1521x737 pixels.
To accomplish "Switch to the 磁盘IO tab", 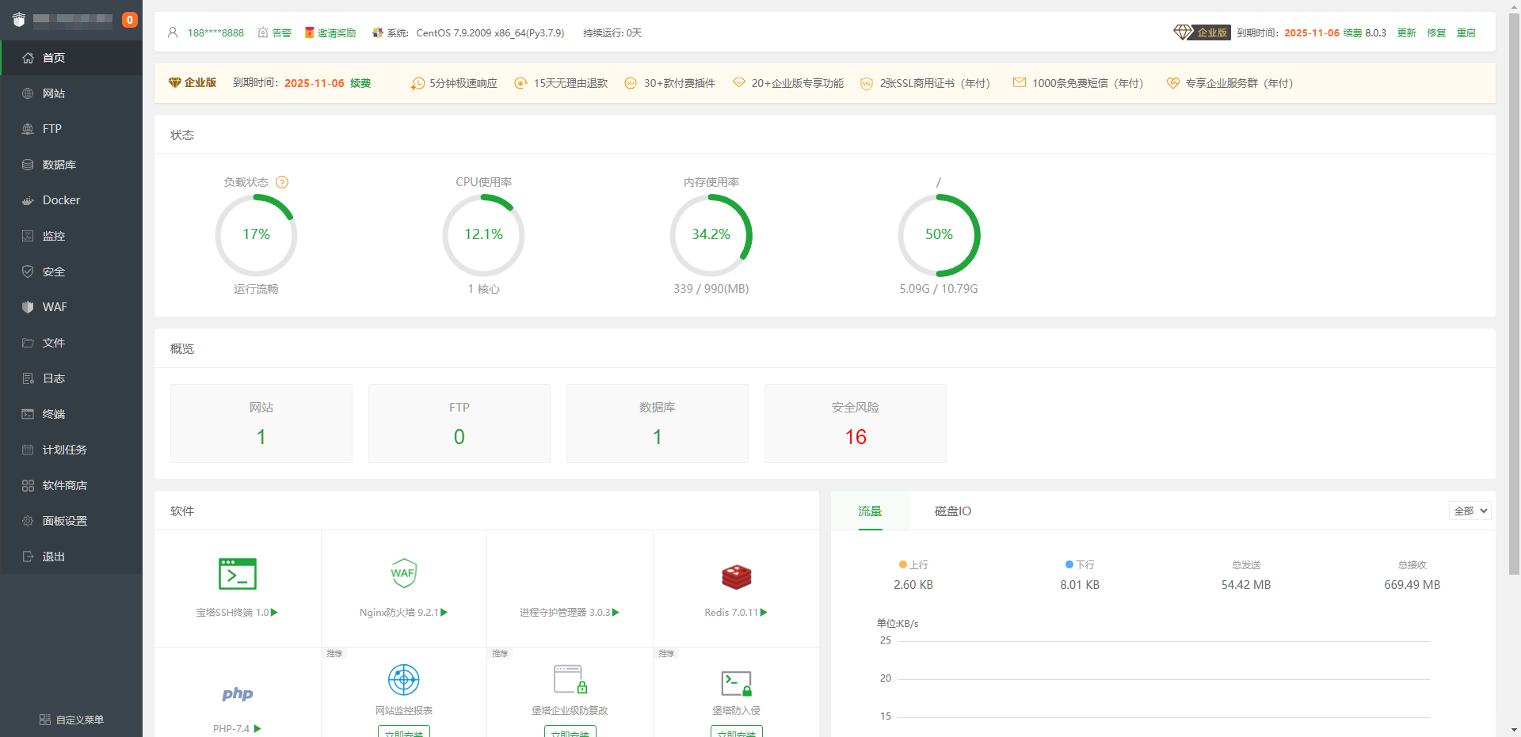I will 953,511.
